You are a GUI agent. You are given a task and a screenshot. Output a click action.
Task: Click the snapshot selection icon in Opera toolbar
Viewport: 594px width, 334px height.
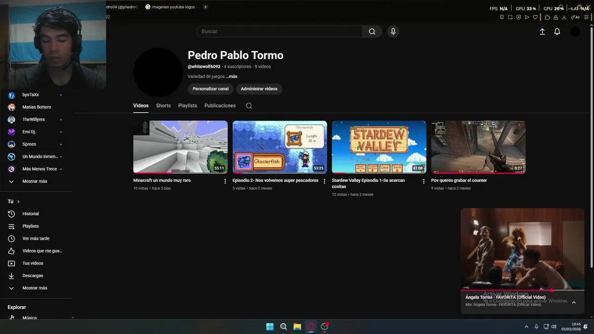[x=510, y=17]
